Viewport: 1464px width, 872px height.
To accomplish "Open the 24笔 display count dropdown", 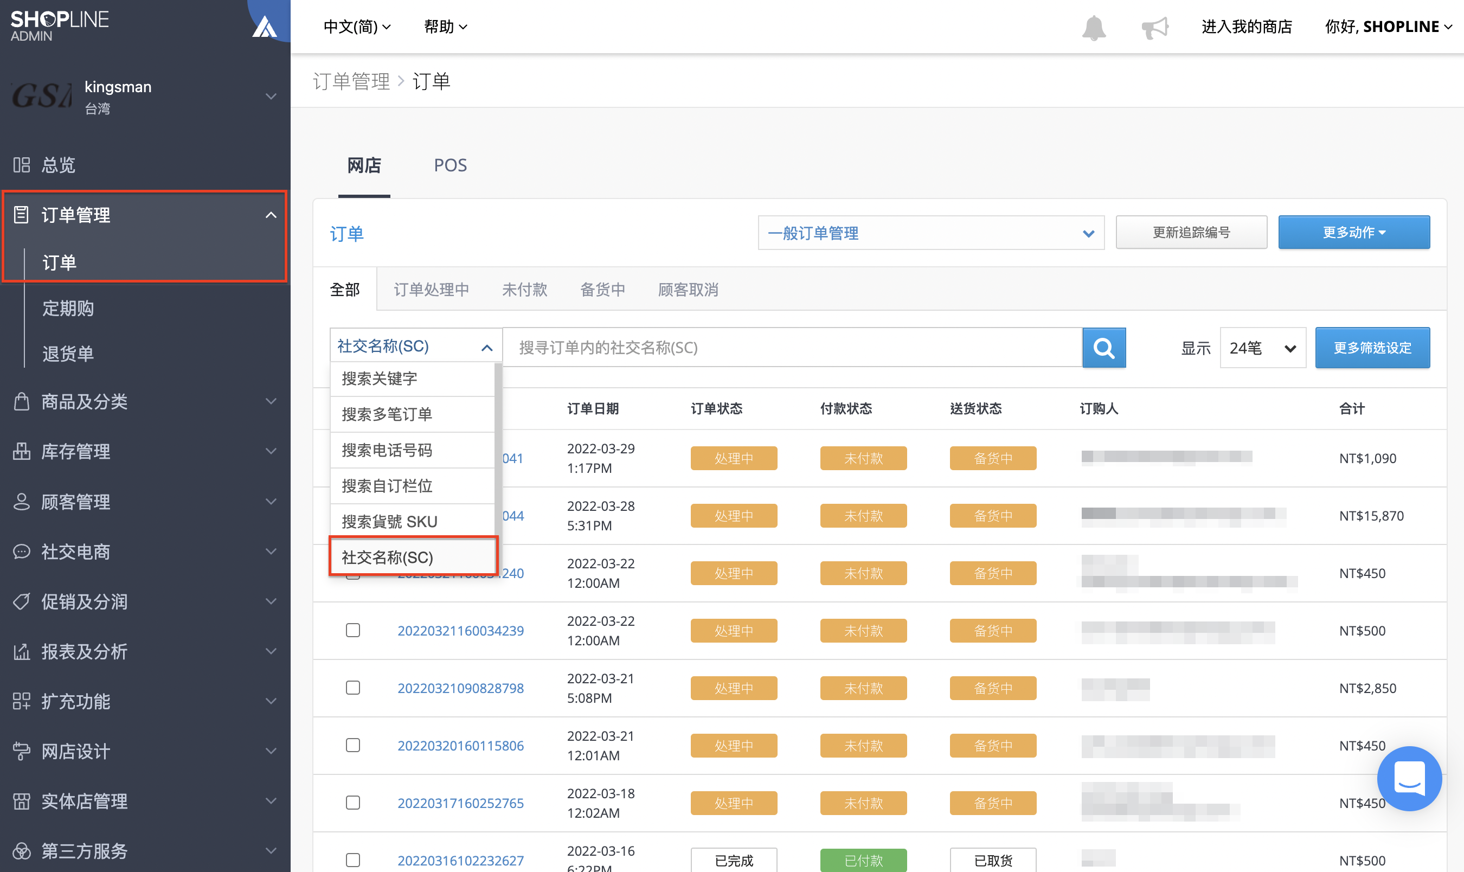I will tap(1262, 347).
